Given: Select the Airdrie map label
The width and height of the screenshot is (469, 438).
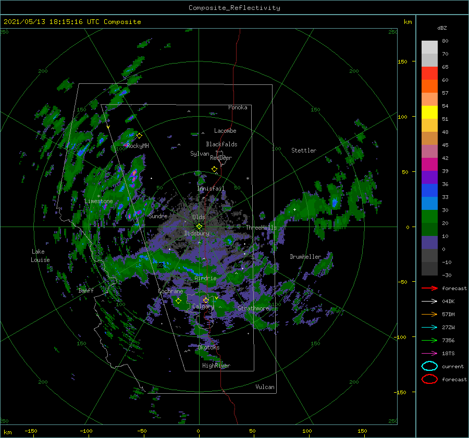Looking at the screenshot, I should pyautogui.click(x=205, y=278).
